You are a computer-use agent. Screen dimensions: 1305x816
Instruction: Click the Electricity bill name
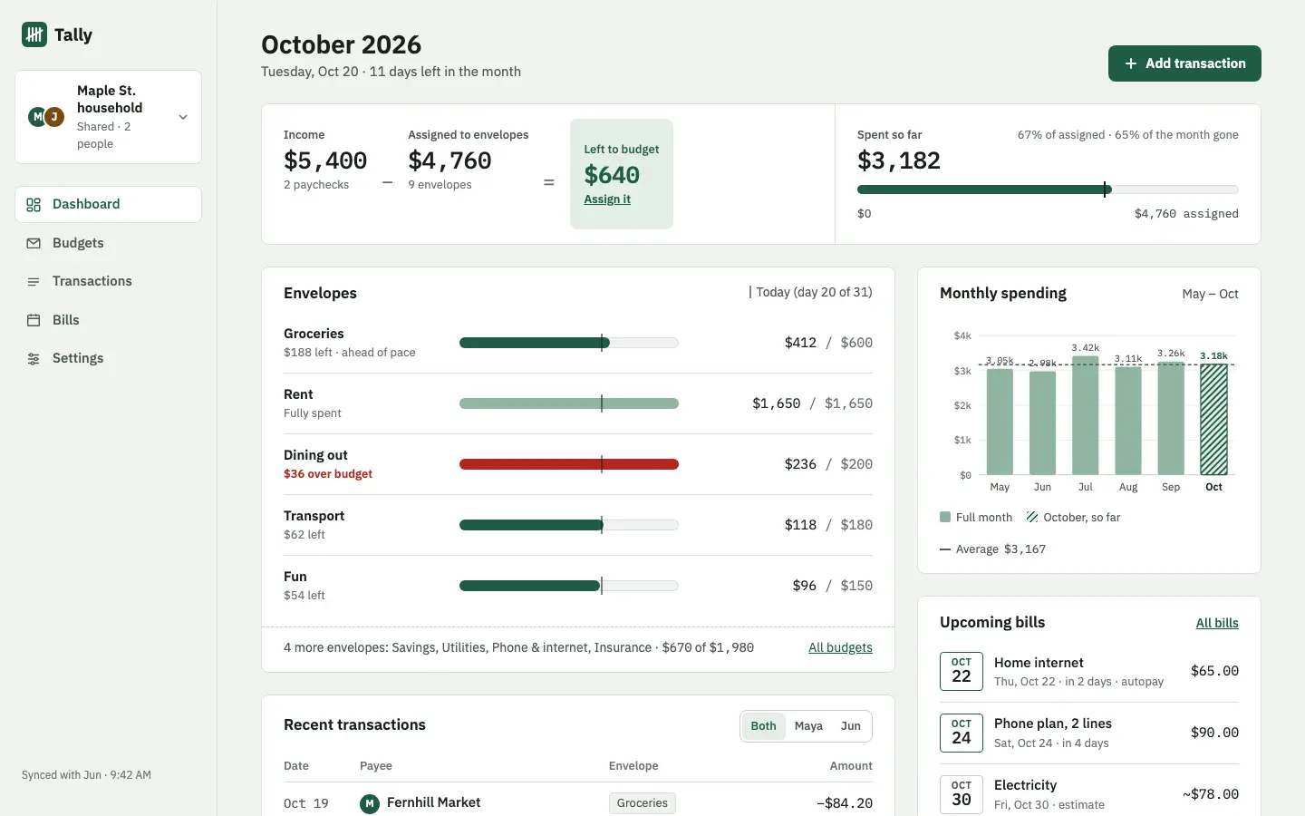[1025, 785]
